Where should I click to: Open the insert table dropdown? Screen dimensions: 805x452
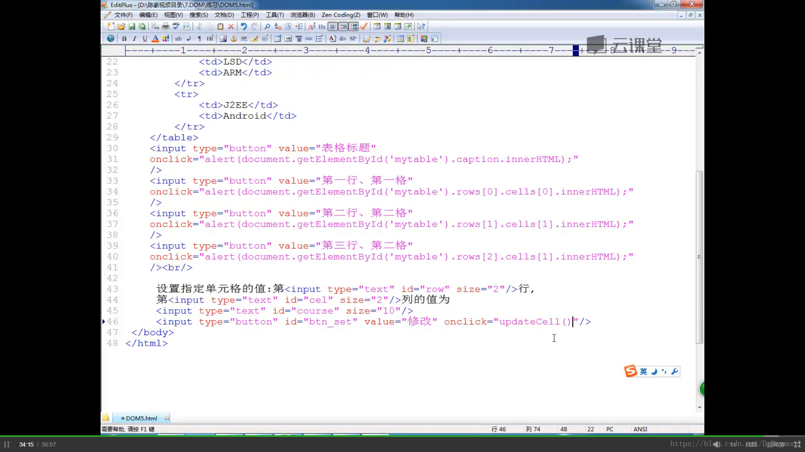tap(278, 39)
